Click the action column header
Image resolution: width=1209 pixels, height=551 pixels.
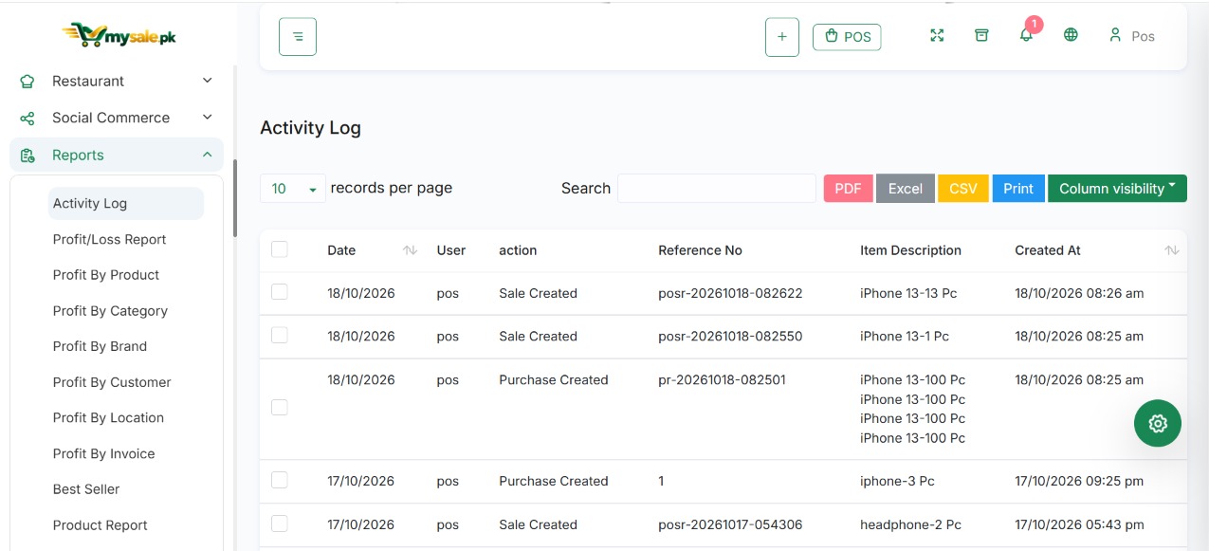[x=518, y=250]
